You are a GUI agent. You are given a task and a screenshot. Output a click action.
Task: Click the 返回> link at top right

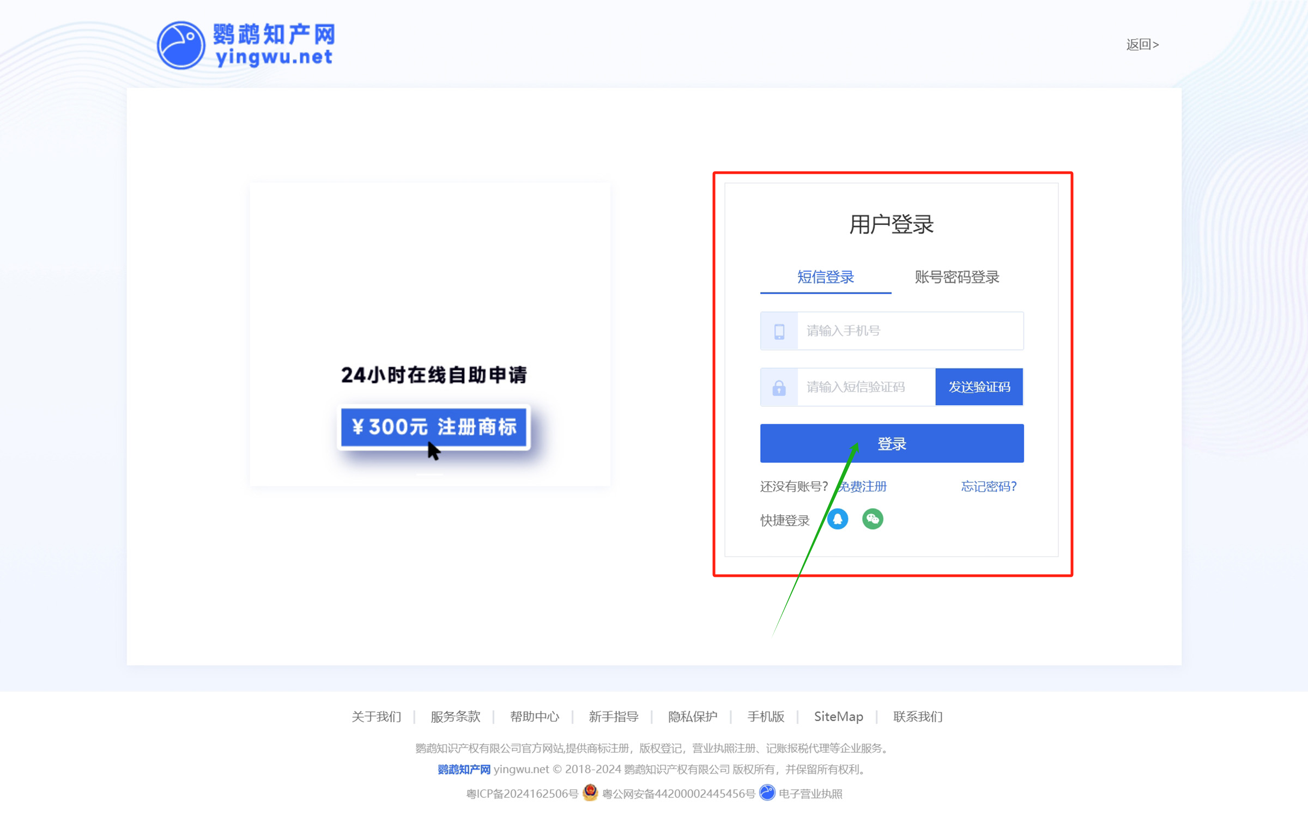click(x=1142, y=45)
